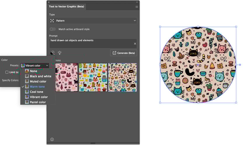Close the Text to Vector Graphic panel

point(49,2)
